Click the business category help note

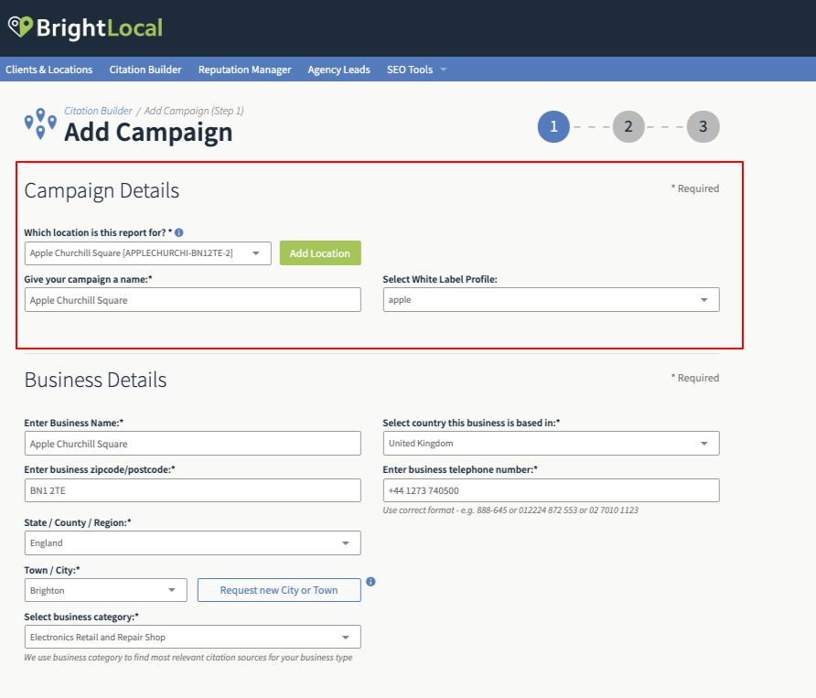point(188,658)
